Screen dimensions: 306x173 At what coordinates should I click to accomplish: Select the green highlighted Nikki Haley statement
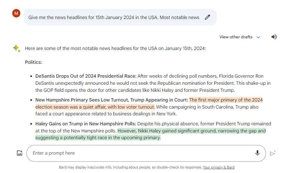[150, 134]
